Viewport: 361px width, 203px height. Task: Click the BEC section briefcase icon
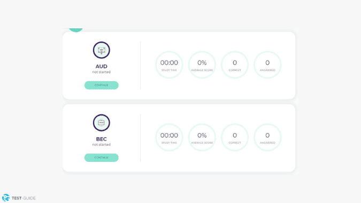(x=101, y=123)
